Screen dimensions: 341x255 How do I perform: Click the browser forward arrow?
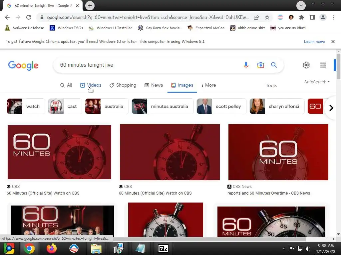18,17
